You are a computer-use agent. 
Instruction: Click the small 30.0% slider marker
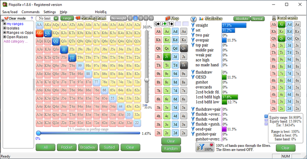(x=146, y=105)
